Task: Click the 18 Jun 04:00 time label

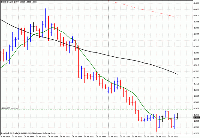Action: pos(101,137)
